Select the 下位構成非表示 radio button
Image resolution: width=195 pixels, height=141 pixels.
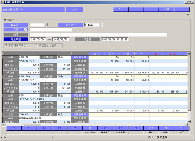tap(6, 46)
